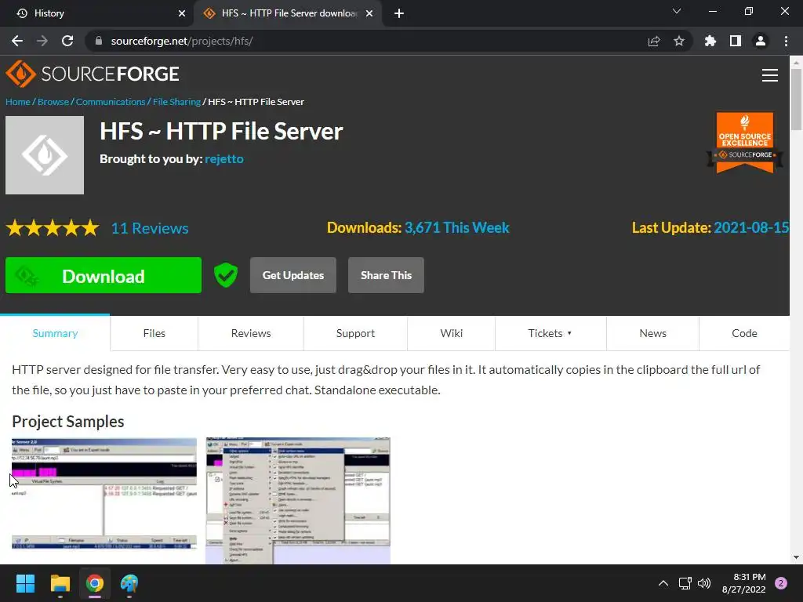
Task: Click the five-star rating
Action: pyautogui.click(x=53, y=228)
